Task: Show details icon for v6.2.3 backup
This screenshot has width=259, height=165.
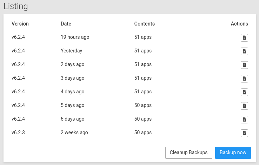Action: tap(244, 133)
